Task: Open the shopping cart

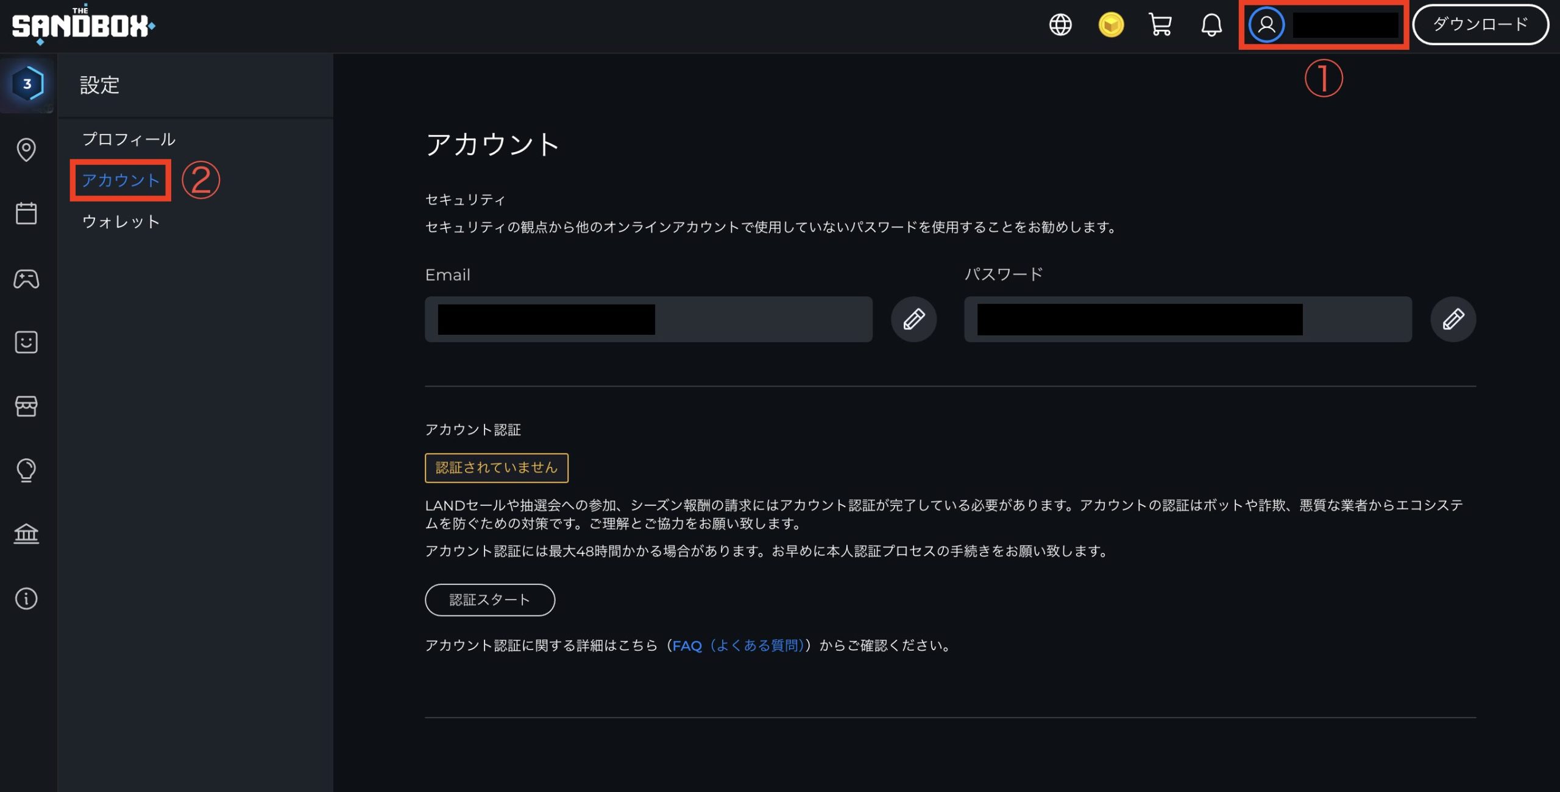Action: 1160,25
